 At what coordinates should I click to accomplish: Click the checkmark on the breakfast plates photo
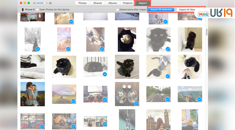point(136,103)
